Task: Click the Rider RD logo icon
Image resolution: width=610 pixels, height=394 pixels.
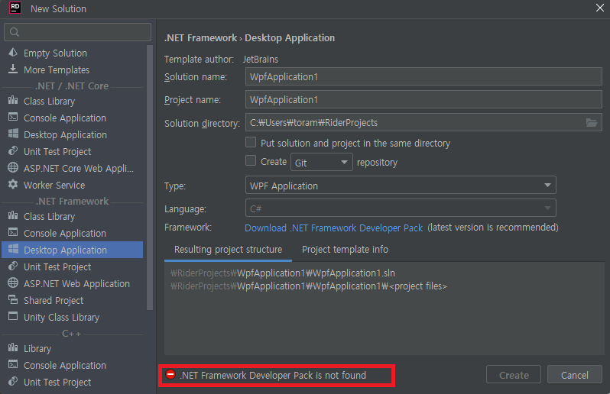Action: 15,8
